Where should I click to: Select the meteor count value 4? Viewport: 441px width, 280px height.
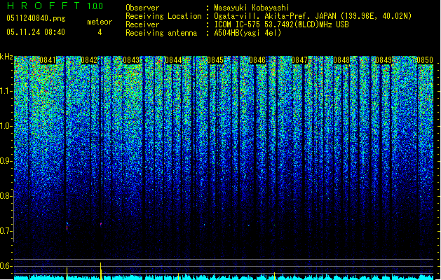point(100,32)
